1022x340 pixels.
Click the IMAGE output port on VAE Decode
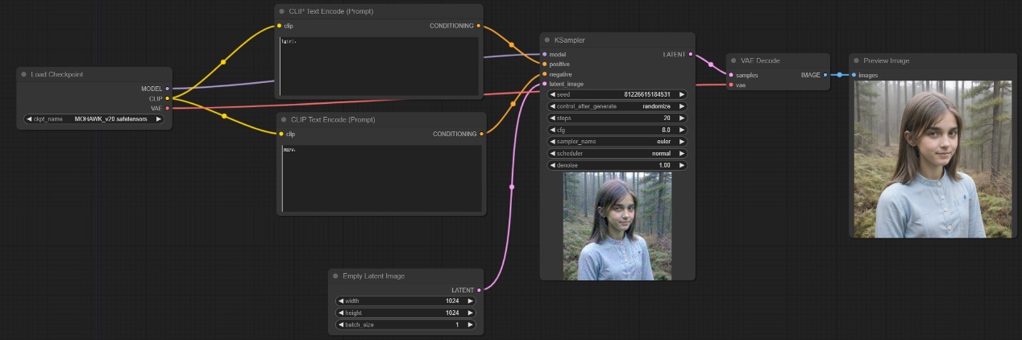click(825, 75)
